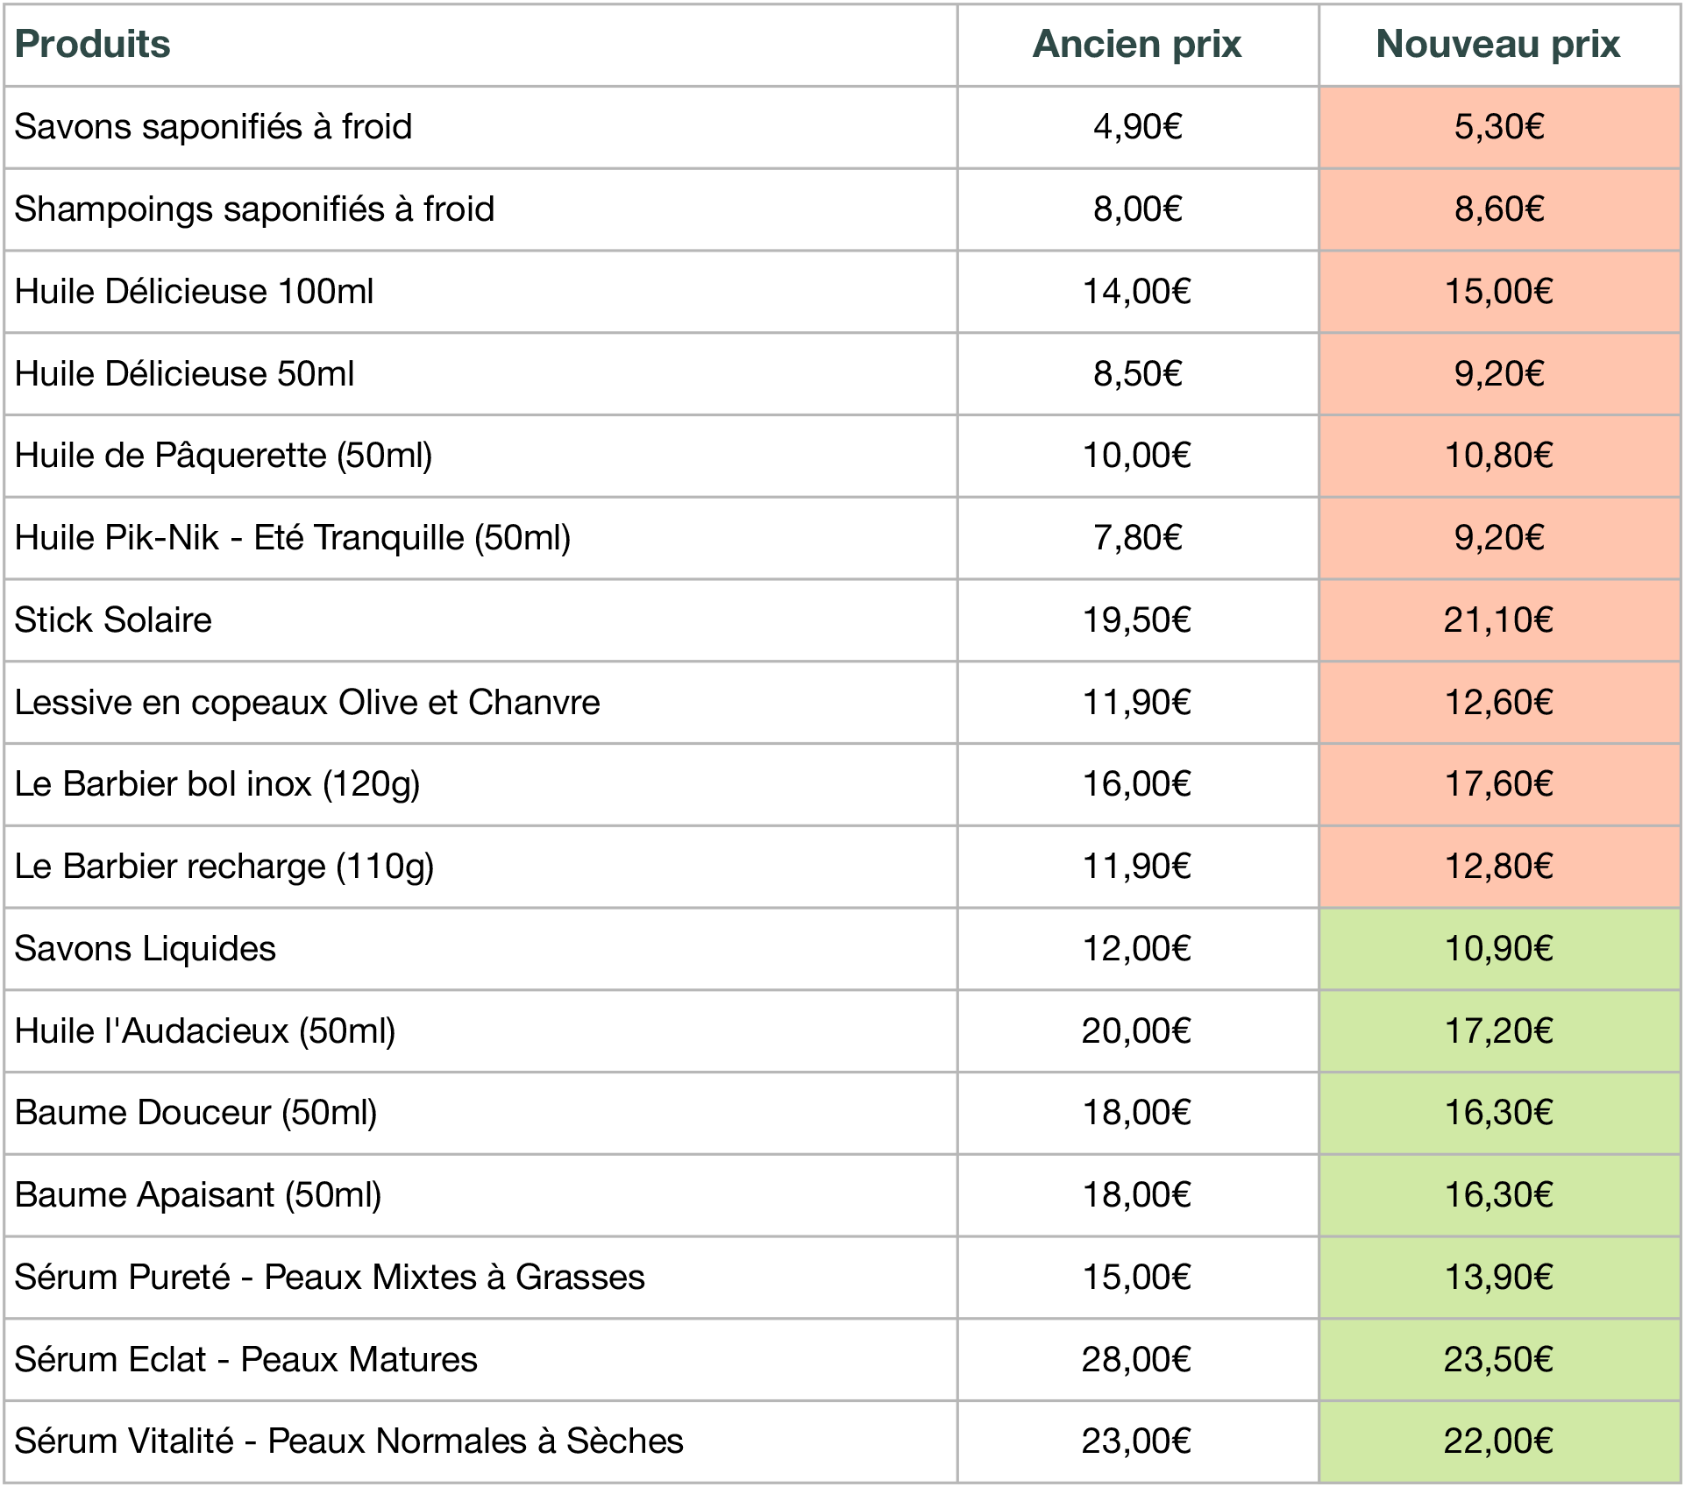Click new price 13,90€
This screenshot has width=1685, height=1487.
1498,1278
